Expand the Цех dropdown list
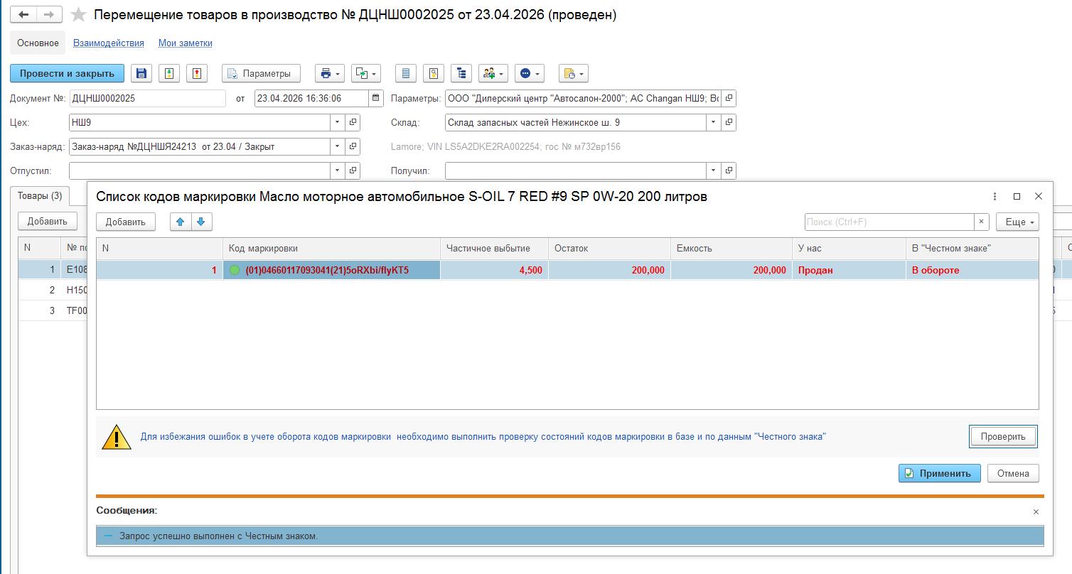Viewport: 1072px width, 574px height. click(x=337, y=123)
